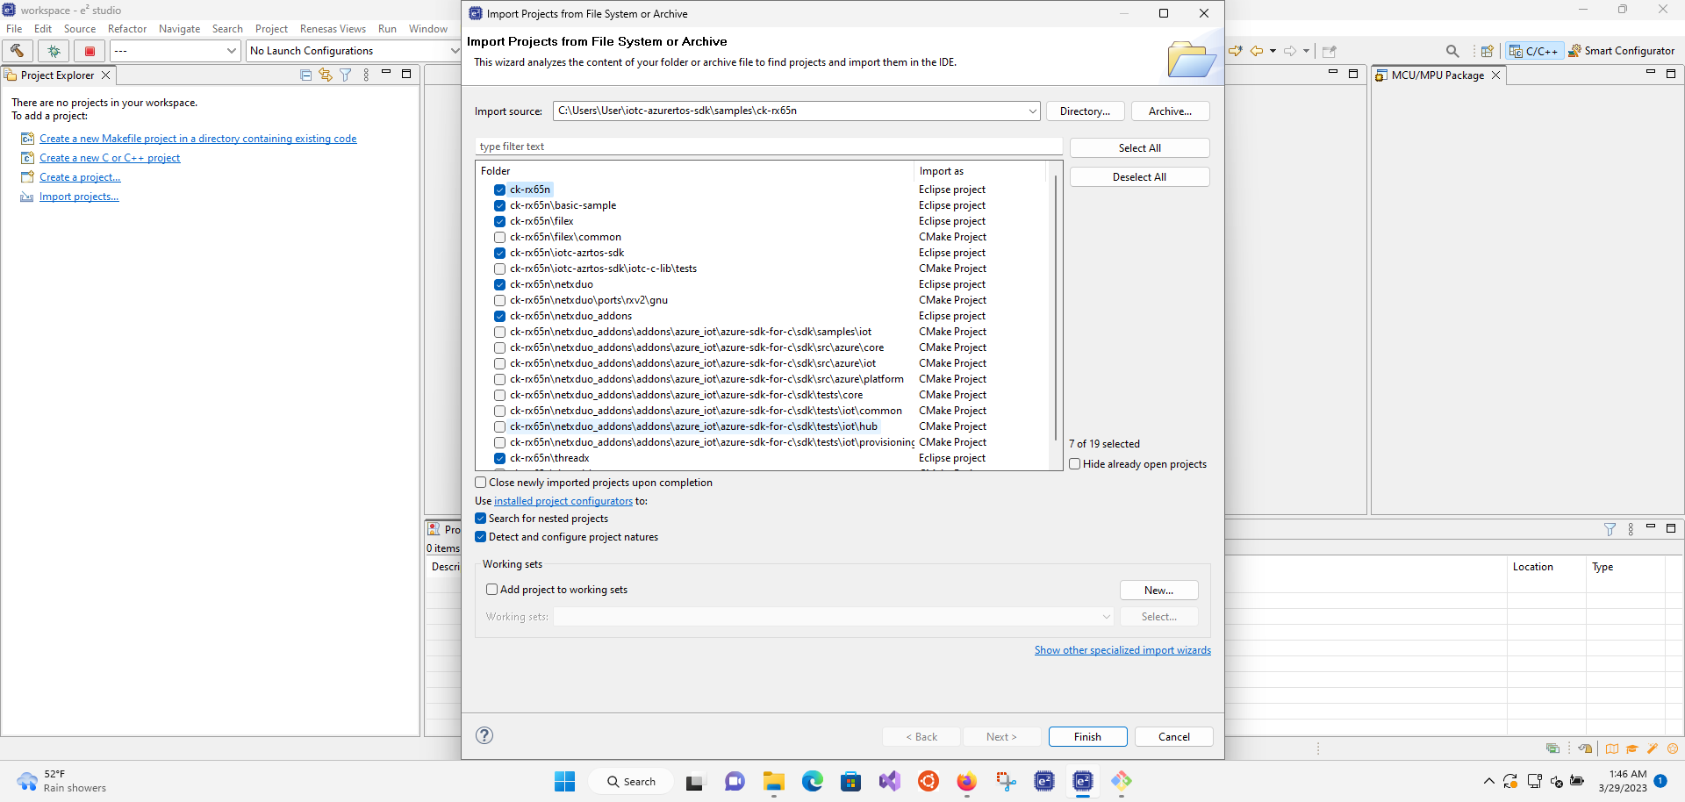Click the open book icon in status bar
Viewport: 1685px width, 802px height.
pyautogui.click(x=1612, y=748)
